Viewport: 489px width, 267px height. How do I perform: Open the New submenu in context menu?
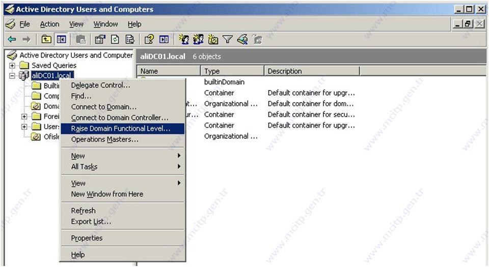[x=123, y=156]
